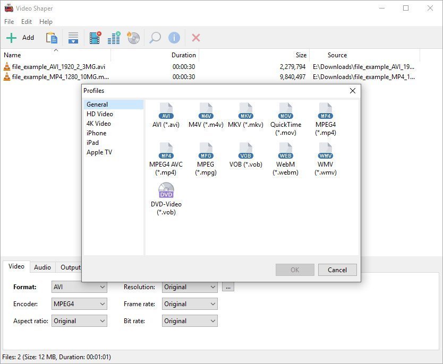Select the WebM (*.webm) format icon
Viewport: 443px width, 364px height.
point(286,151)
